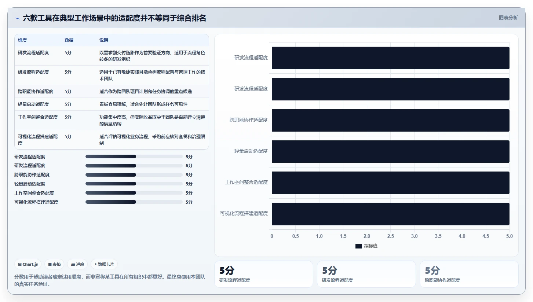Click the 1.5 tick on the chart x-axis

(343, 236)
